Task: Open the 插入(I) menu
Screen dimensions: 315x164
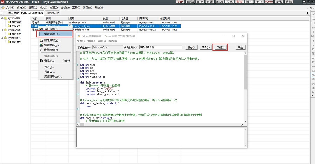Action: (x=43, y=8)
